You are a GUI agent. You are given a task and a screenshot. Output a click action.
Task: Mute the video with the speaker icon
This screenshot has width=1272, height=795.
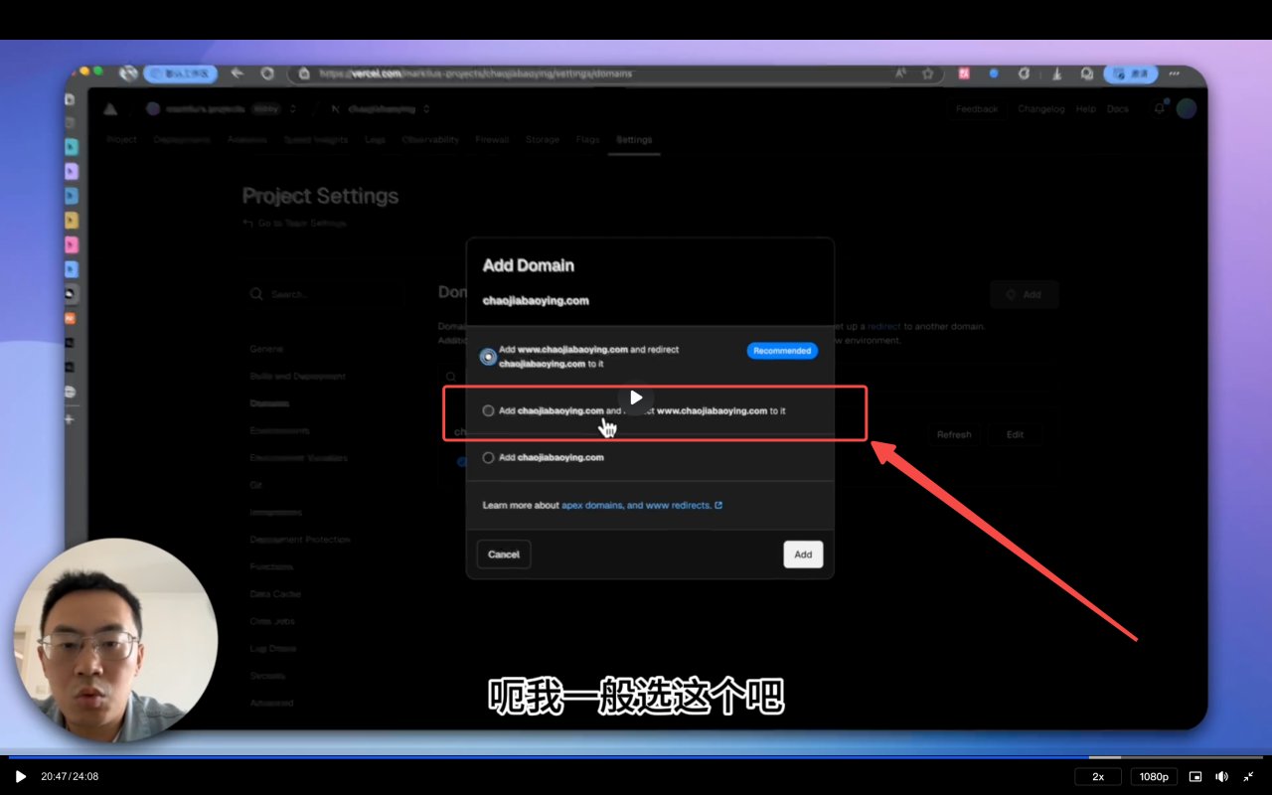click(x=1222, y=776)
